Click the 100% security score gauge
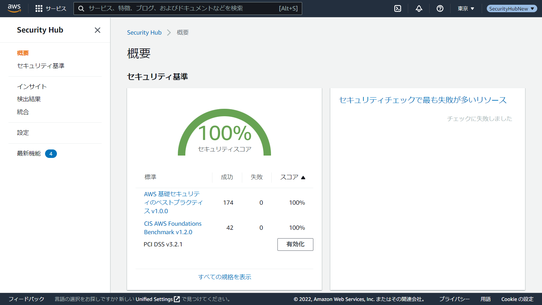This screenshot has height=305, width=542. click(224, 133)
